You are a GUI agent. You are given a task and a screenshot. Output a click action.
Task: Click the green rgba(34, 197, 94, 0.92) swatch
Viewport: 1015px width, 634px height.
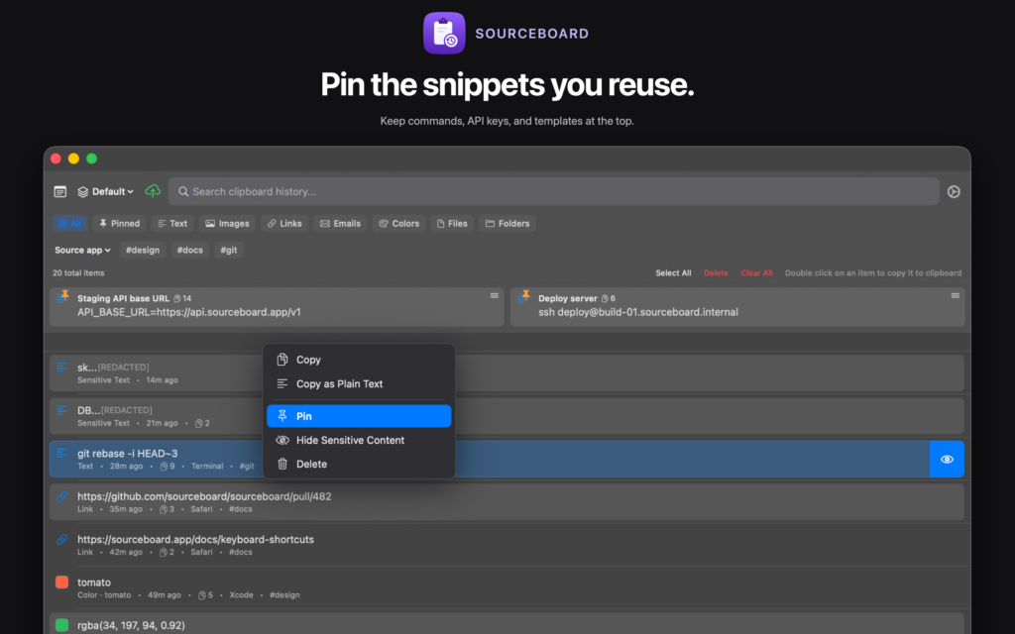point(62,625)
